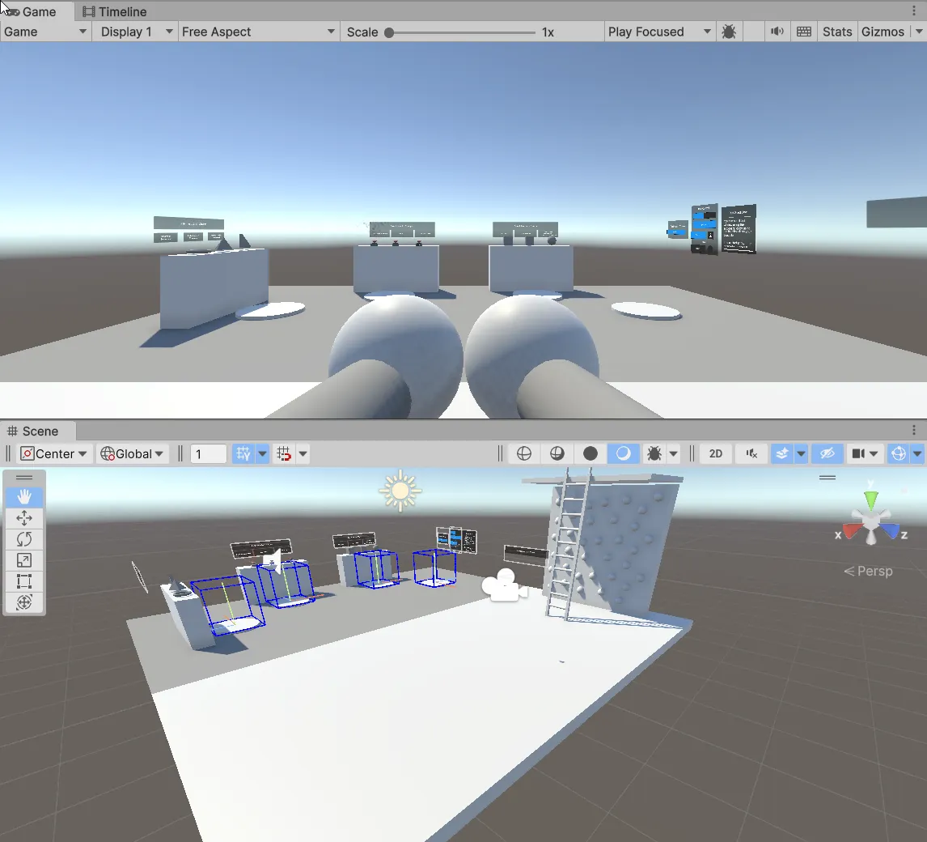Unmute Scene view audio
Image resolution: width=927 pixels, height=842 pixels.
coord(751,453)
